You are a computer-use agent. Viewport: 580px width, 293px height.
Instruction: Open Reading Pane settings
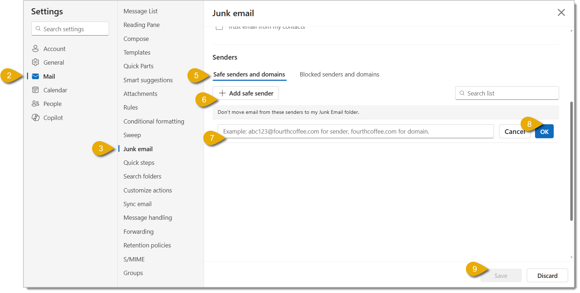click(141, 25)
